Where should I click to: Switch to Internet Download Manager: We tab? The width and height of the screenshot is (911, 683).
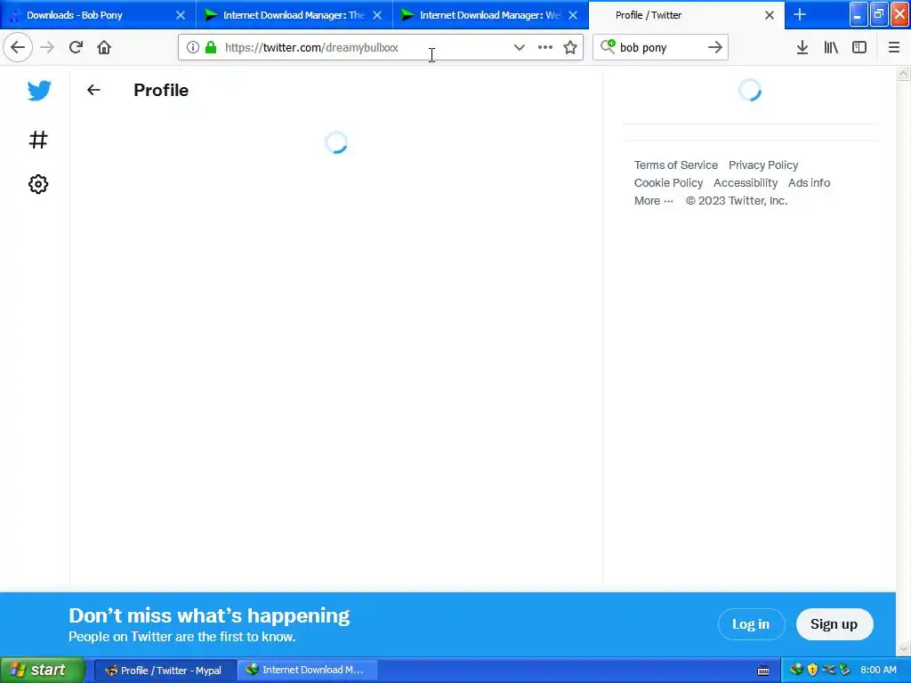(x=491, y=15)
